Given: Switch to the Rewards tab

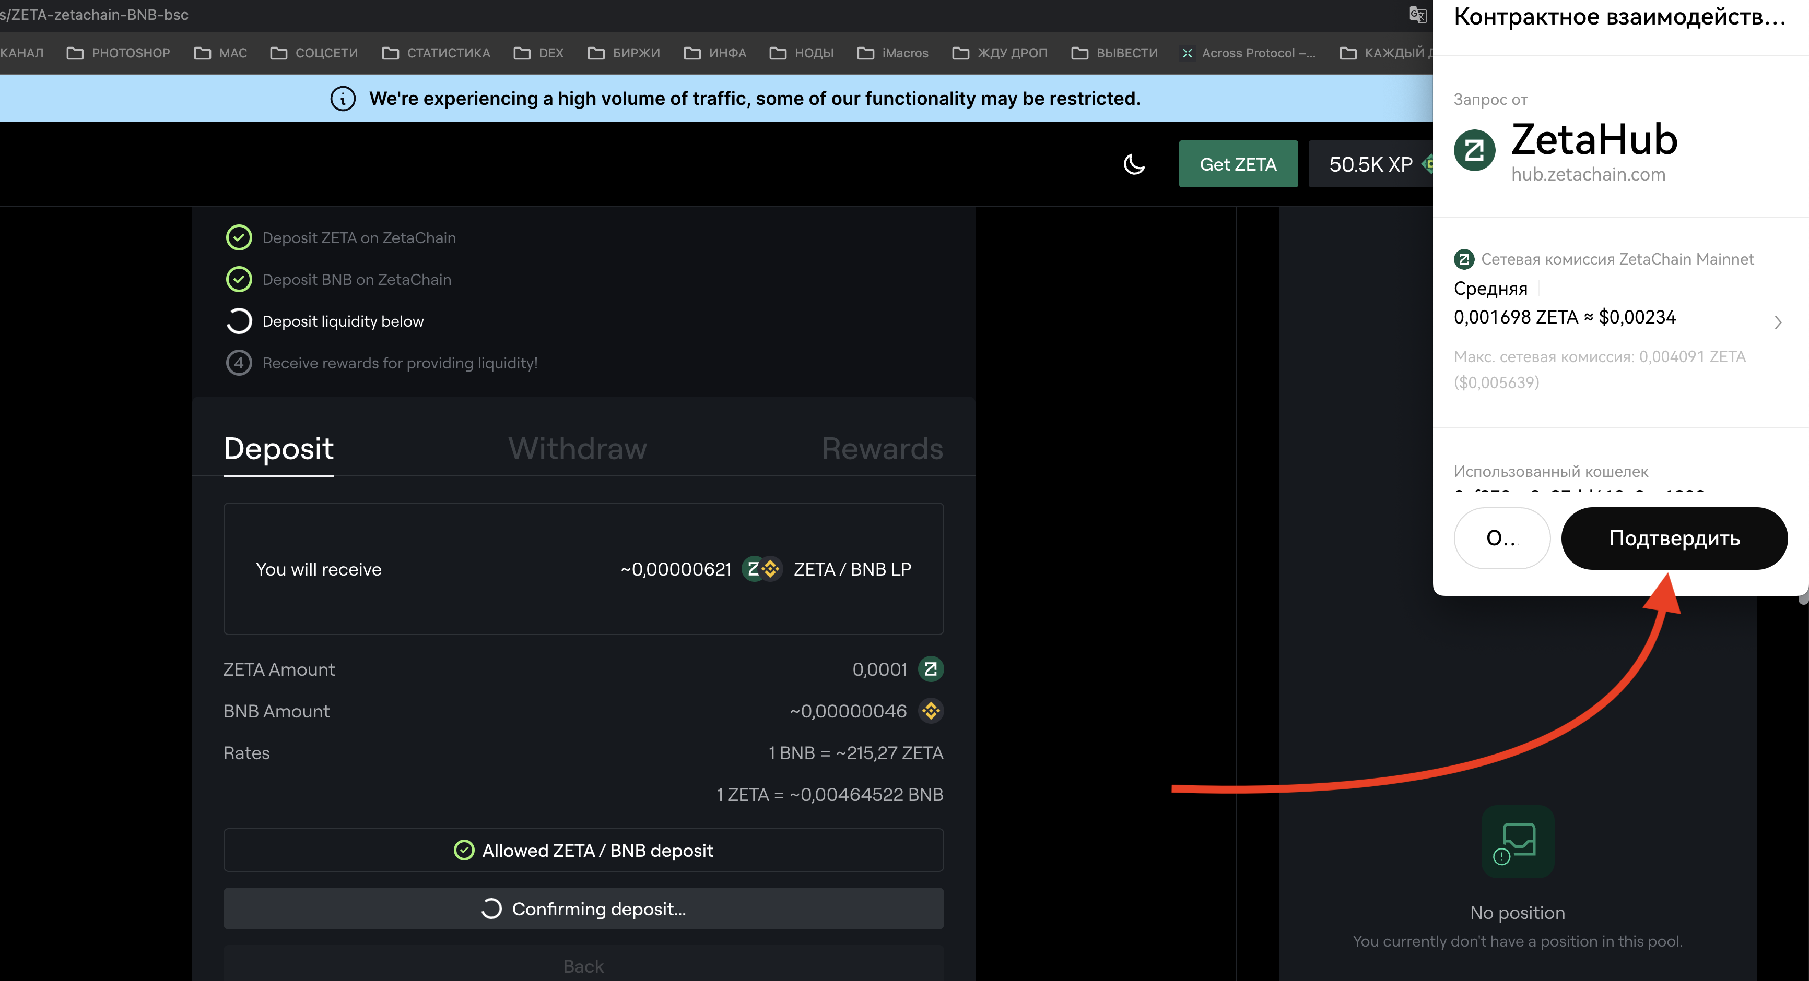Looking at the screenshot, I should coord(882,449).
